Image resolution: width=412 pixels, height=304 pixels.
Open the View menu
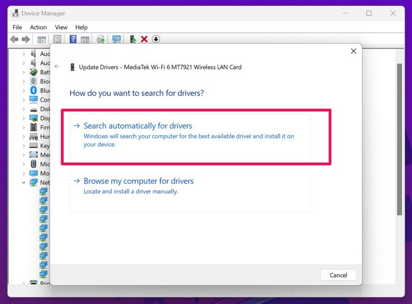pos(61,27)
